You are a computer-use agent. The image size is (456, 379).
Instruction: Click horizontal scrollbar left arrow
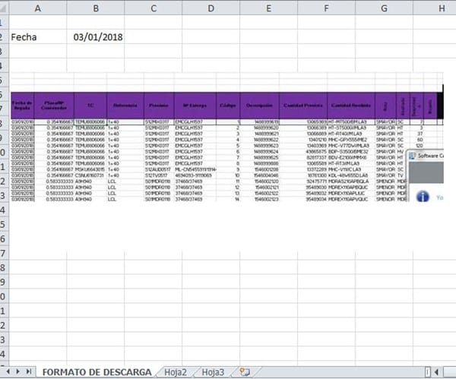(436, 372)
